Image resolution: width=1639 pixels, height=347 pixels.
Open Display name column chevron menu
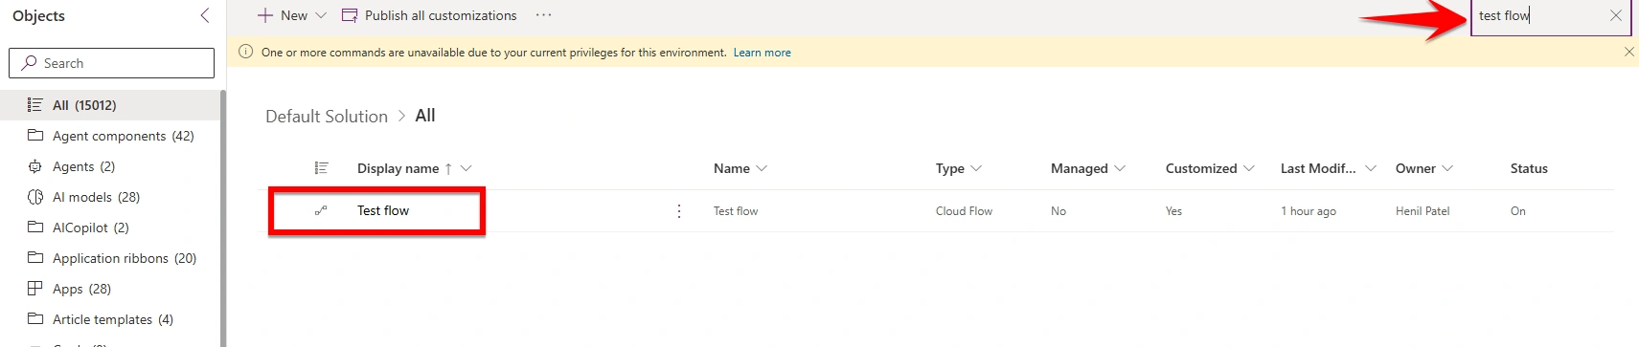(x=467, y=168)
